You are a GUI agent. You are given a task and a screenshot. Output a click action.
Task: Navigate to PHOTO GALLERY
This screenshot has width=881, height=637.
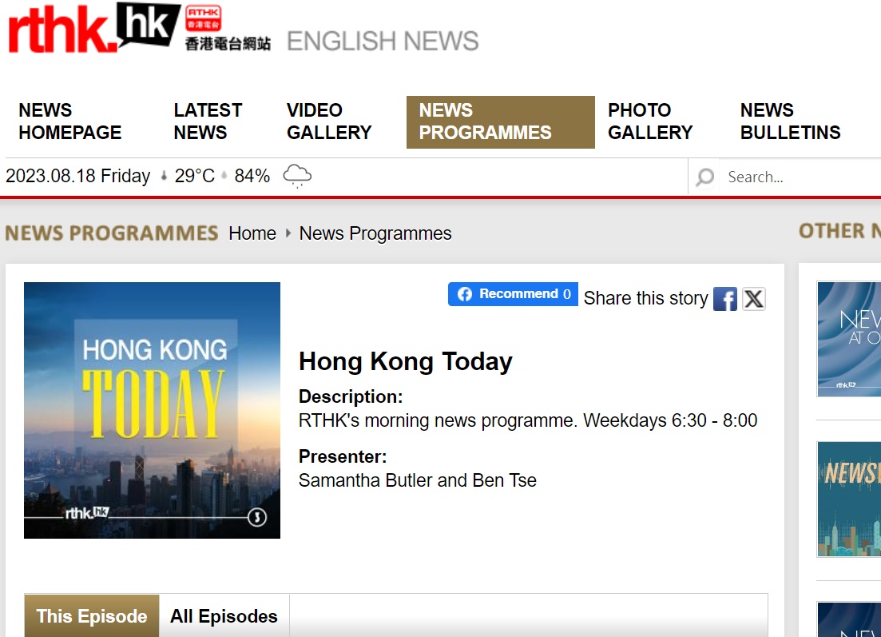[649, 121]
